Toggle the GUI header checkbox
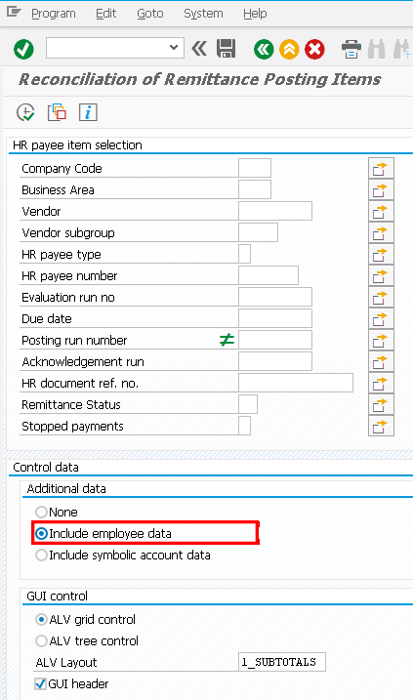 tap(41, 683)
